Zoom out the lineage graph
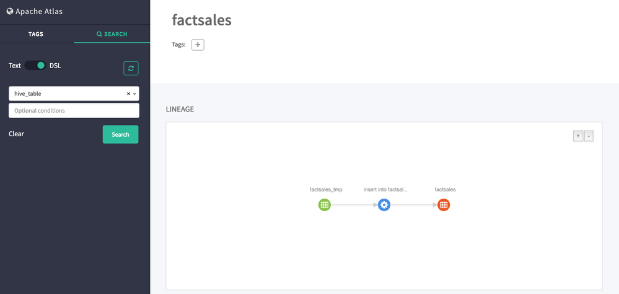The width and height of the screenshot is (619, 294). coord(589,136)
